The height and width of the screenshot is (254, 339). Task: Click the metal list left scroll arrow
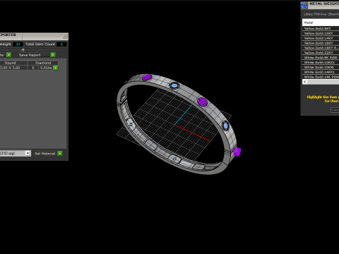coord(305,82)
